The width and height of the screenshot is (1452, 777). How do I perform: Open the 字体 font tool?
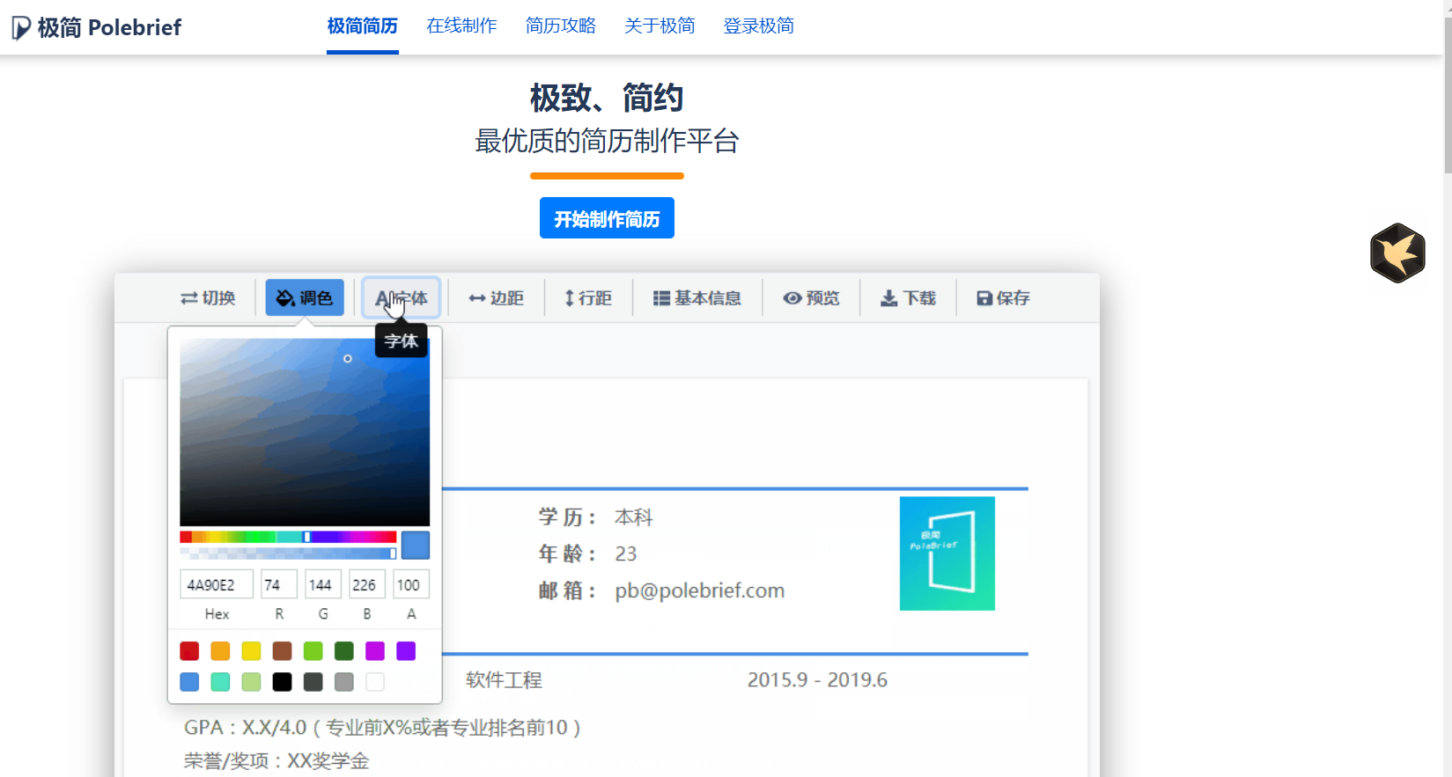[402, 298]
